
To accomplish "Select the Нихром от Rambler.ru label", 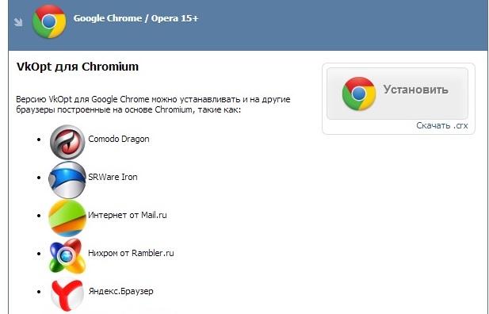I will coord(131,253).
